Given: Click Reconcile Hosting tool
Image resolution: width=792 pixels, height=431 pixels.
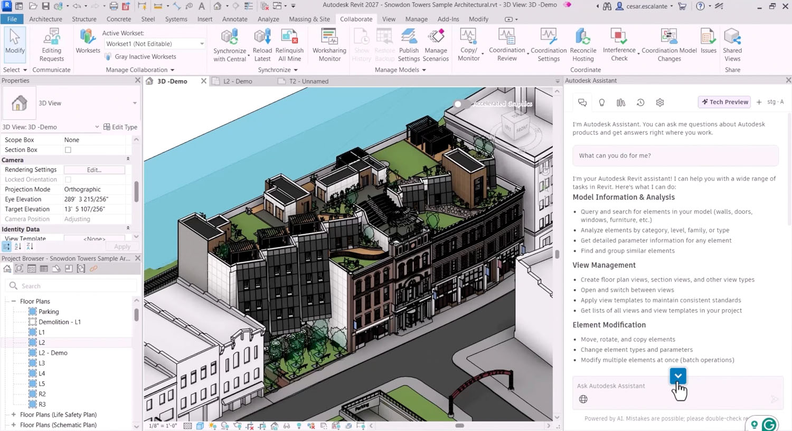Looking at the screenshot, I should click(x=583, y=45).
